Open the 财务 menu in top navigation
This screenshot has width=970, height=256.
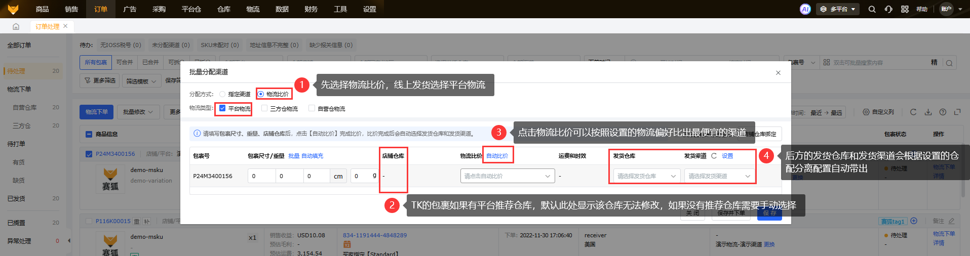[311, 9]
